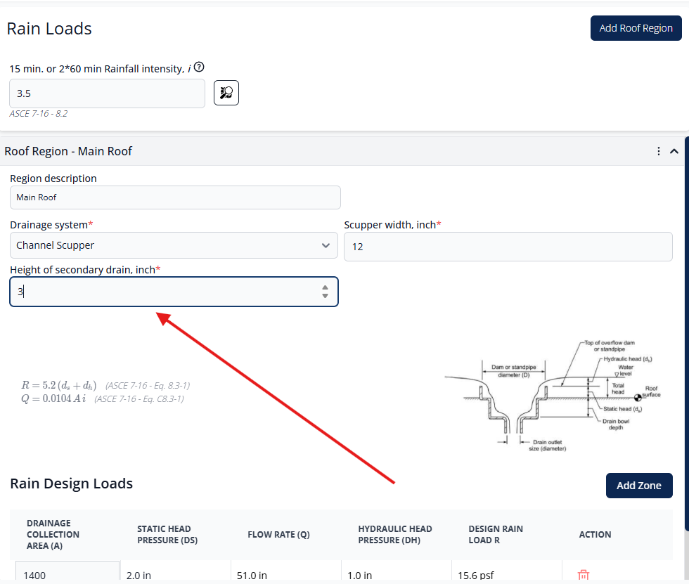The image size is (689, 584).
Task: Open the three-dot menu for Main Roof region
Action: tap(659, 151)
